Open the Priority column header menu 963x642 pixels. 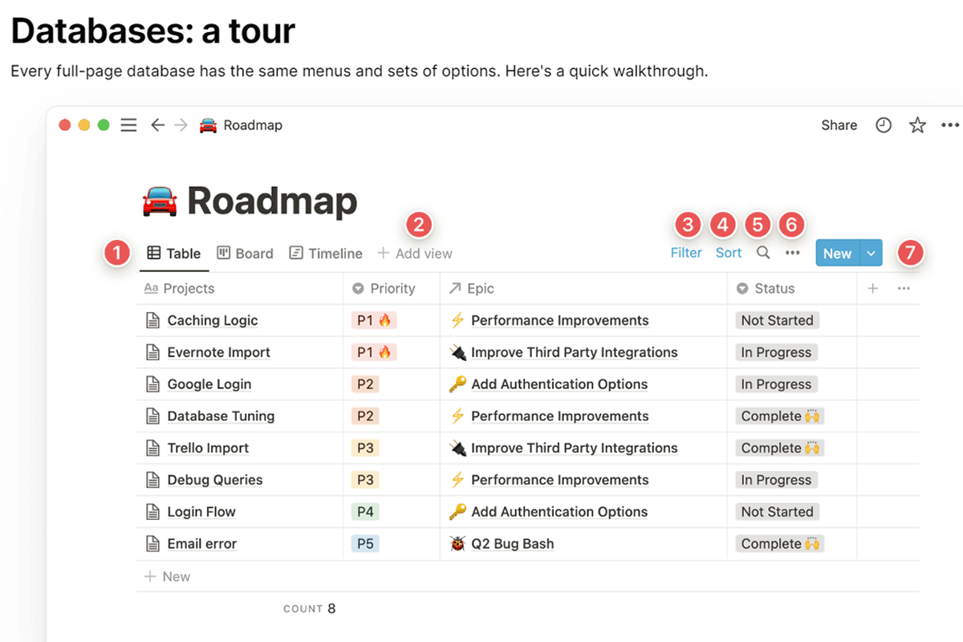click(x=392, y=289)
